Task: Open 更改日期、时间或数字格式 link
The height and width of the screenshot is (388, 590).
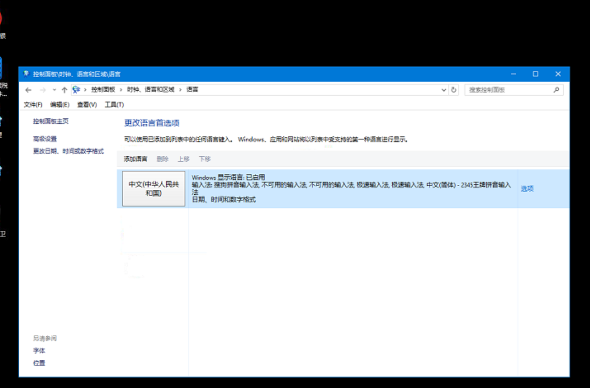Action: 68,151
